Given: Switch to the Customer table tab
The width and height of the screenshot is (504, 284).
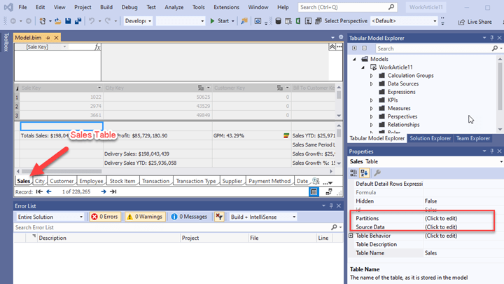Looking at the screenshot, I should pyautogui.click(x=62, y=181).
